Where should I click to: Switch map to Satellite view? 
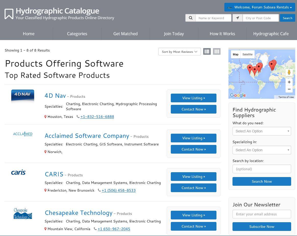point(247,54)
